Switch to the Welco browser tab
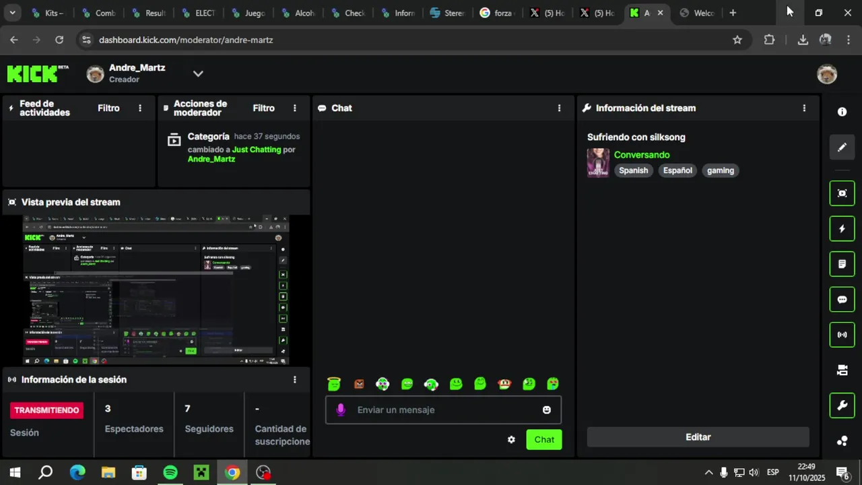The image size is (862, 485). tap(697, 13)
